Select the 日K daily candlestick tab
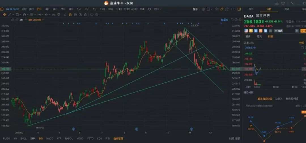This screenshot has width=306, height=143. pyautogui.click(x=39, y=9)
